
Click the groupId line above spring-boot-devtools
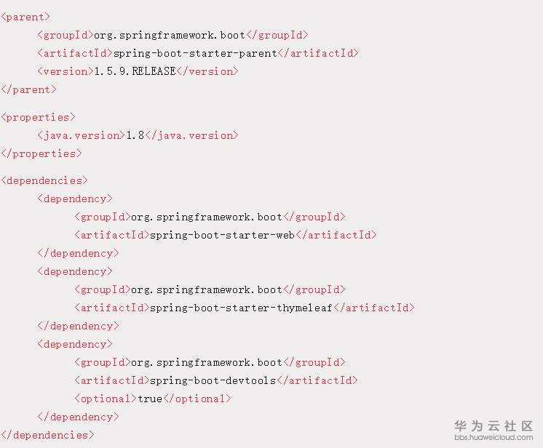tap(210, 362)
